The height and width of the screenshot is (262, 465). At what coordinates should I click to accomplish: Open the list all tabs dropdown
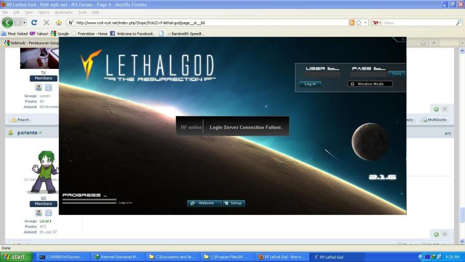(462, 43)
